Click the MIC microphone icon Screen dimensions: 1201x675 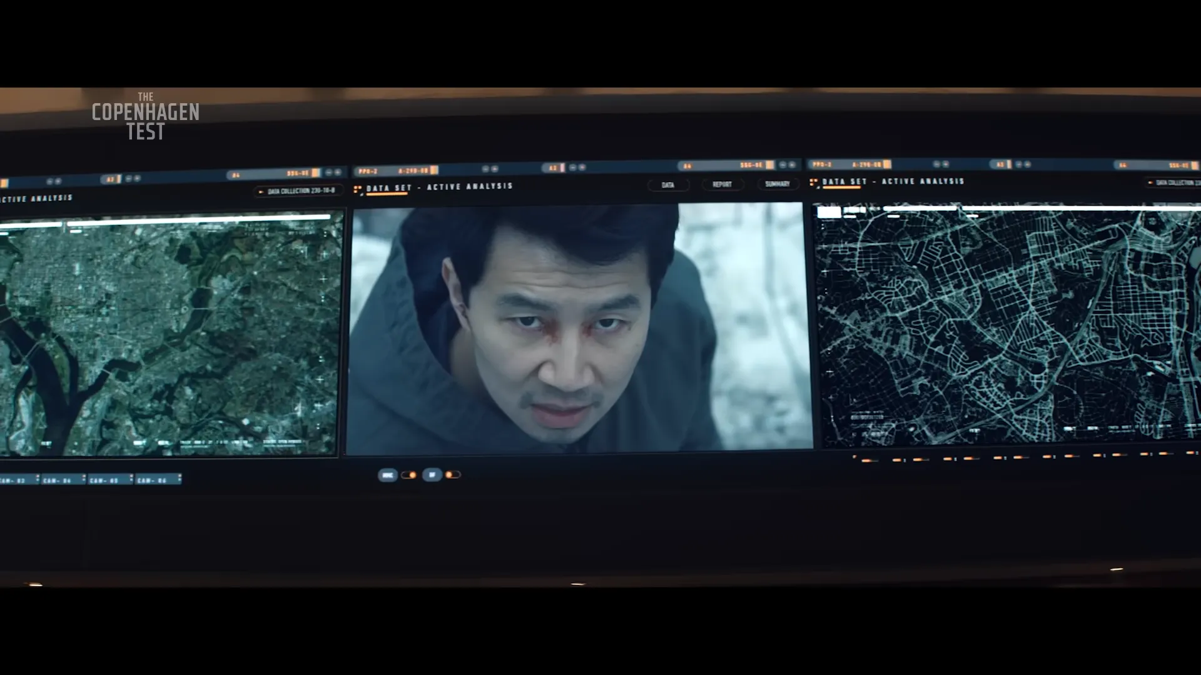tap(388, 474)
